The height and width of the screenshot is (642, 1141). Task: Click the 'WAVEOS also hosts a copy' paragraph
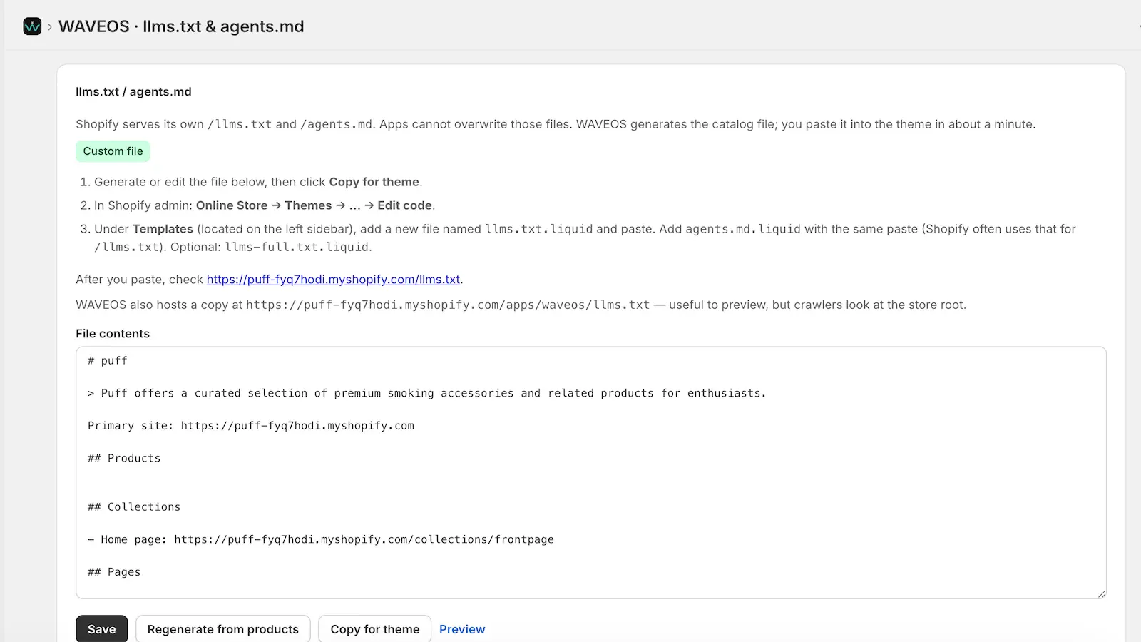tap(521, 305)
